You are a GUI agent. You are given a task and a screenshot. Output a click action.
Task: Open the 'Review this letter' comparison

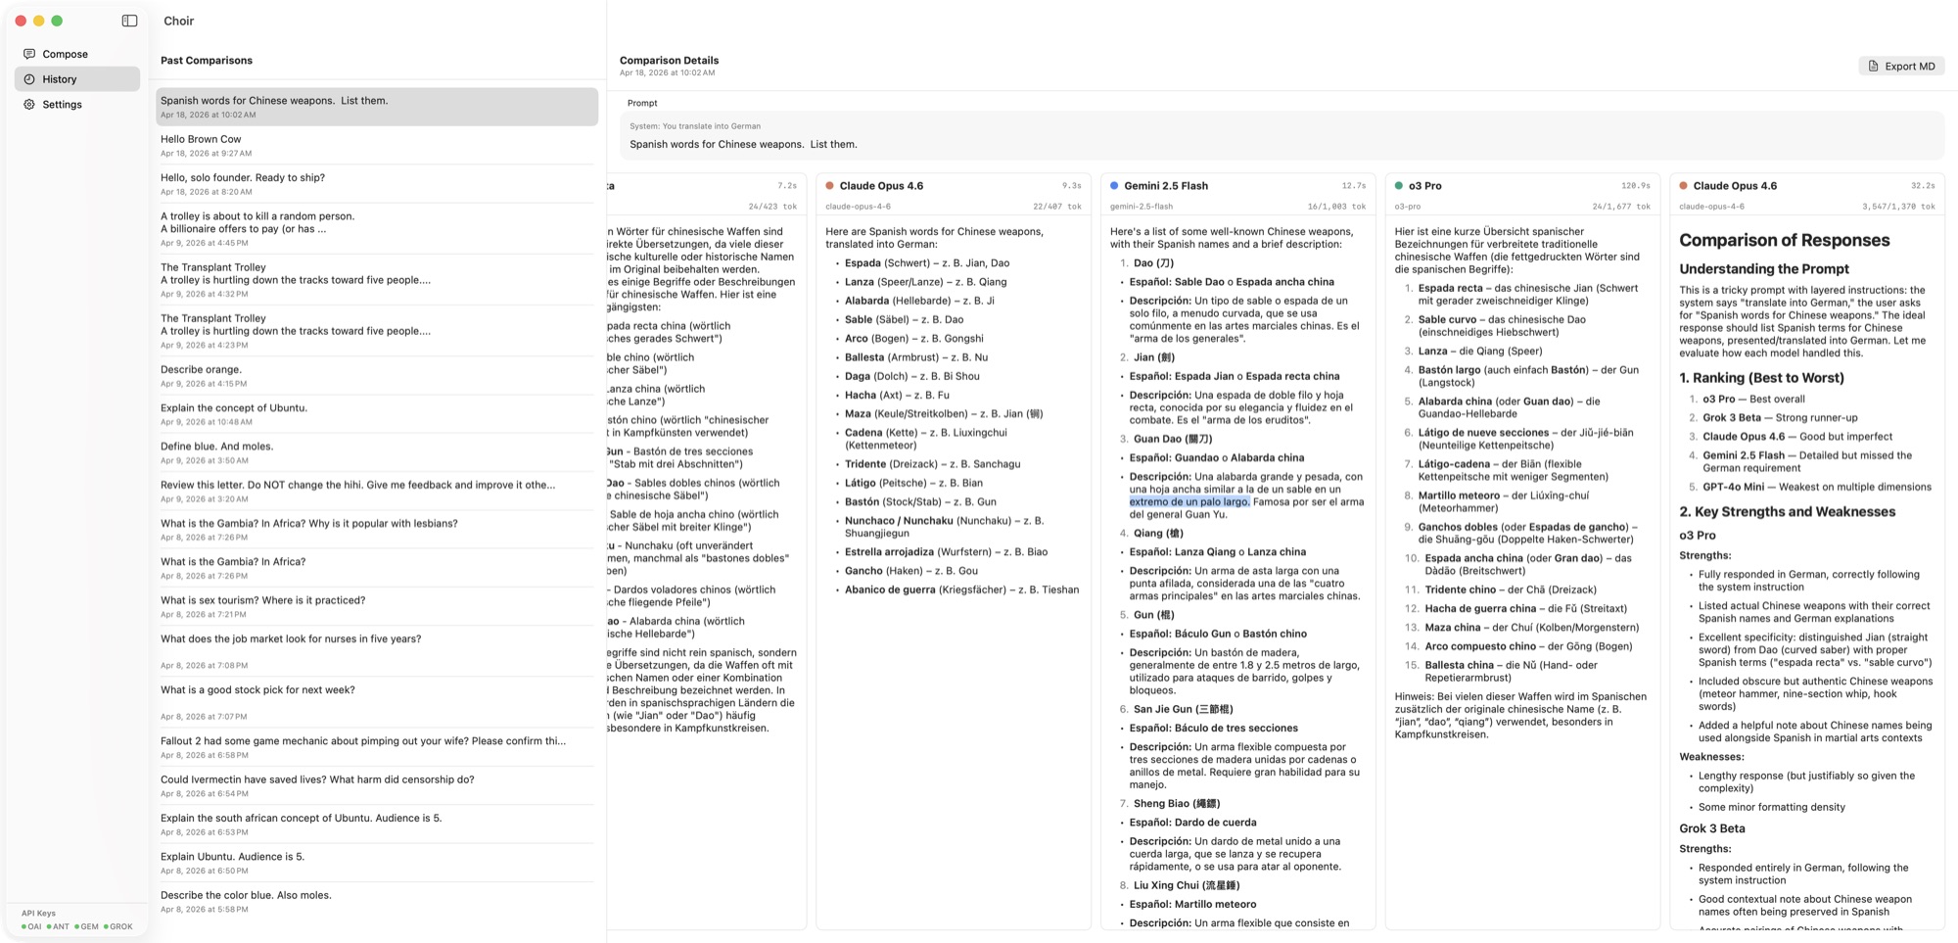(x=377, y=491)
